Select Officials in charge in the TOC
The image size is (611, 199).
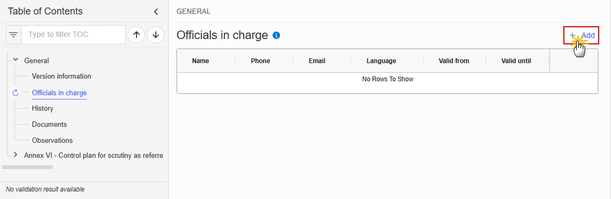click(x=59, y=93)
